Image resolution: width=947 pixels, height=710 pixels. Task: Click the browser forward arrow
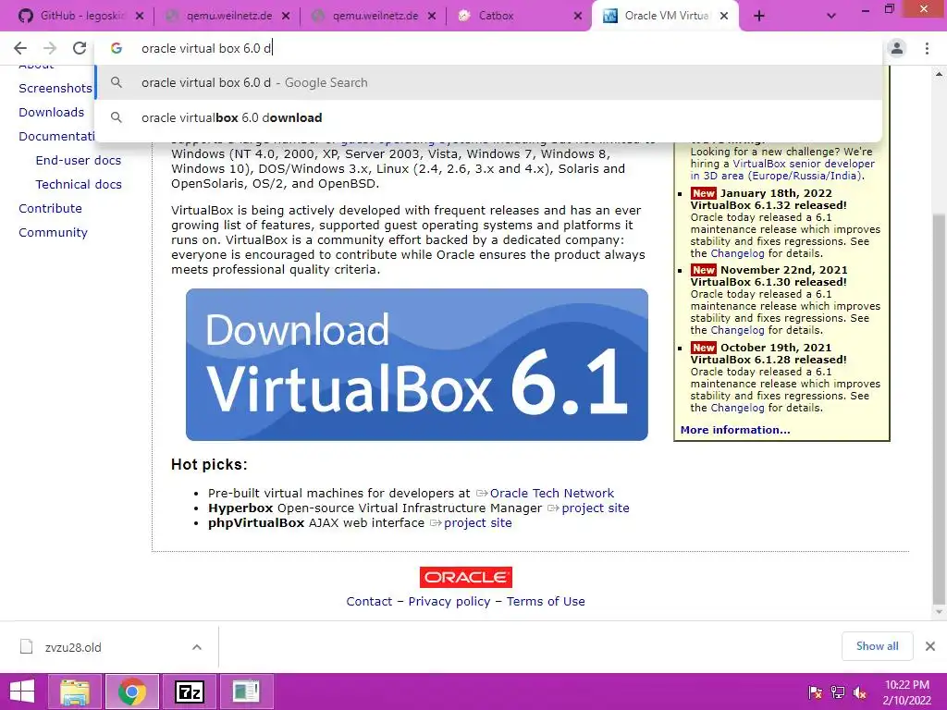tap(50, 48)
